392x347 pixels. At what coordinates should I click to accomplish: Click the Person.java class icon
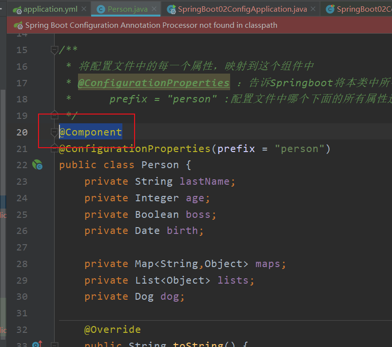(101, 9)
